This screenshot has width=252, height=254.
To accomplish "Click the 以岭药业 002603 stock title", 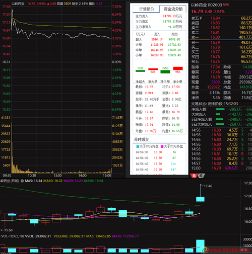I will coord(206,5).
